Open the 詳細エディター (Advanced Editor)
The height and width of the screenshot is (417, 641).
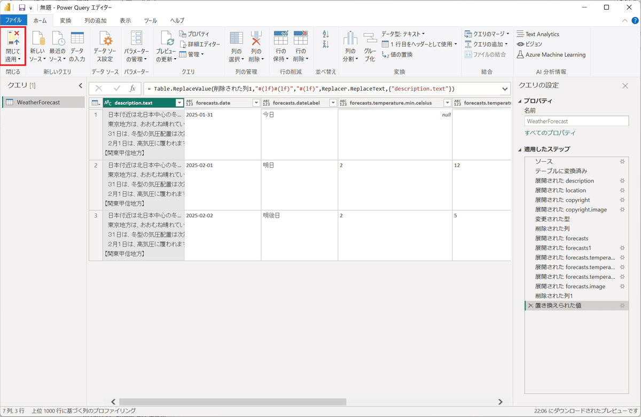(x=200, y=44)
